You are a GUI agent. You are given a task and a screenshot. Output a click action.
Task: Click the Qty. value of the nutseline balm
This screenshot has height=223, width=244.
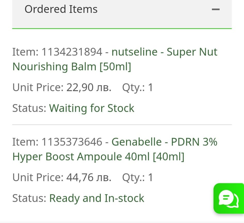click(x=150, y=88)
